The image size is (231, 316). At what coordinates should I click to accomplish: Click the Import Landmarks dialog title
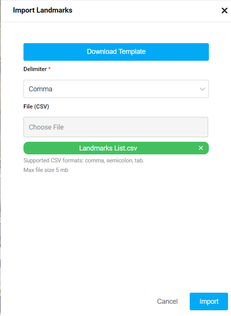(x=43, y=10)
